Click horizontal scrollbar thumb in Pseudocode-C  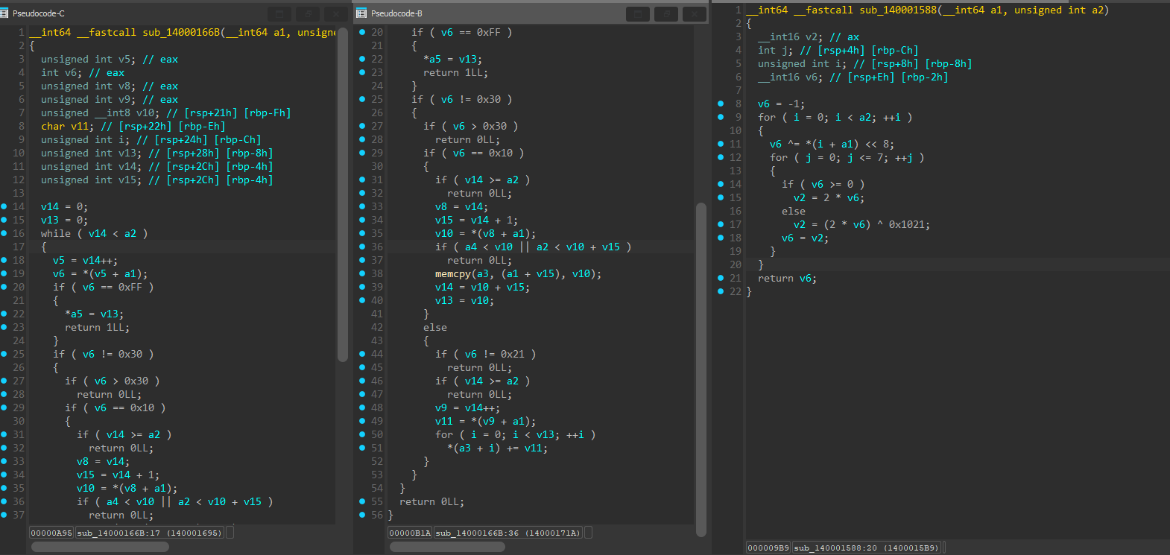coord(100,547)
